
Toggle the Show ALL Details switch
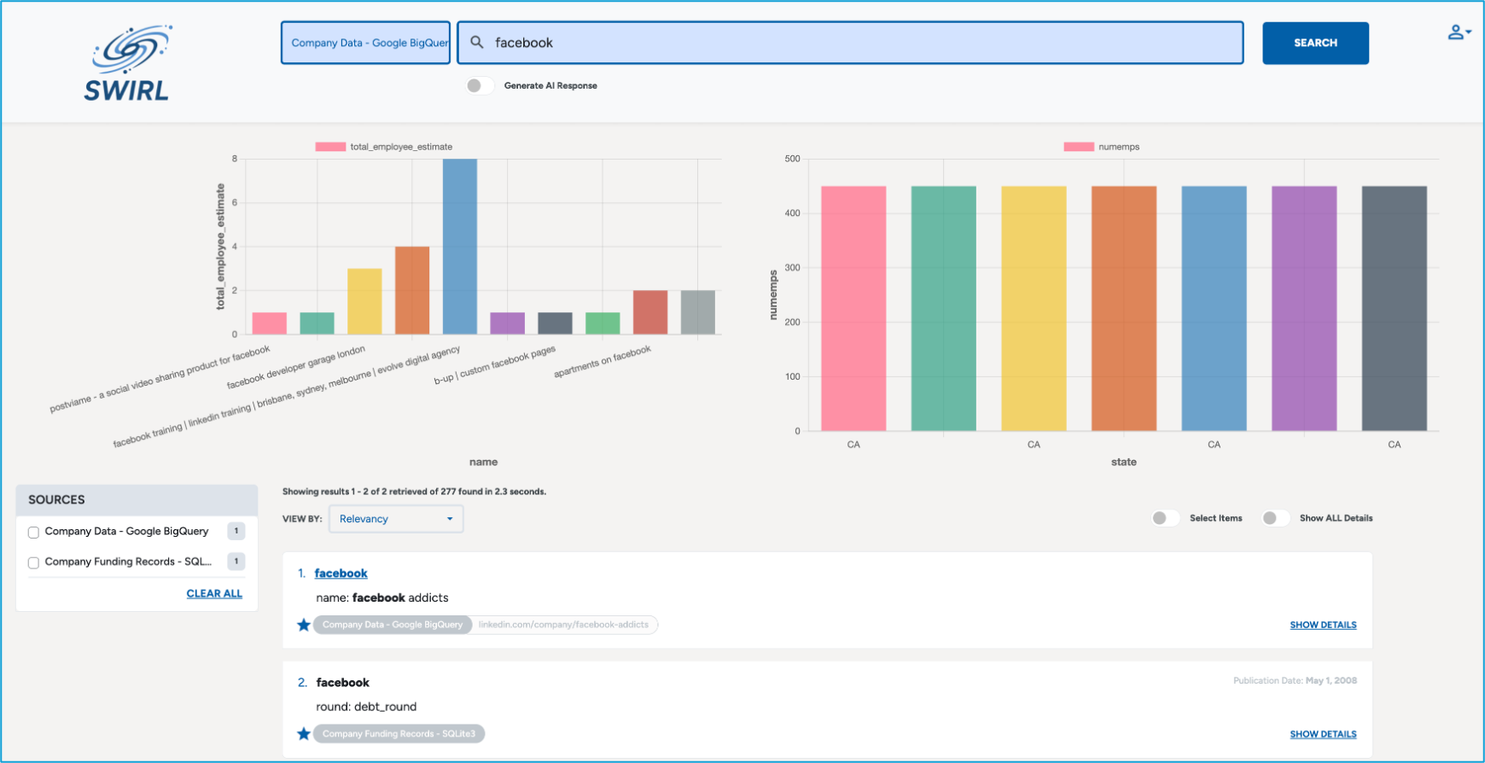click(x=1275, y=518)
